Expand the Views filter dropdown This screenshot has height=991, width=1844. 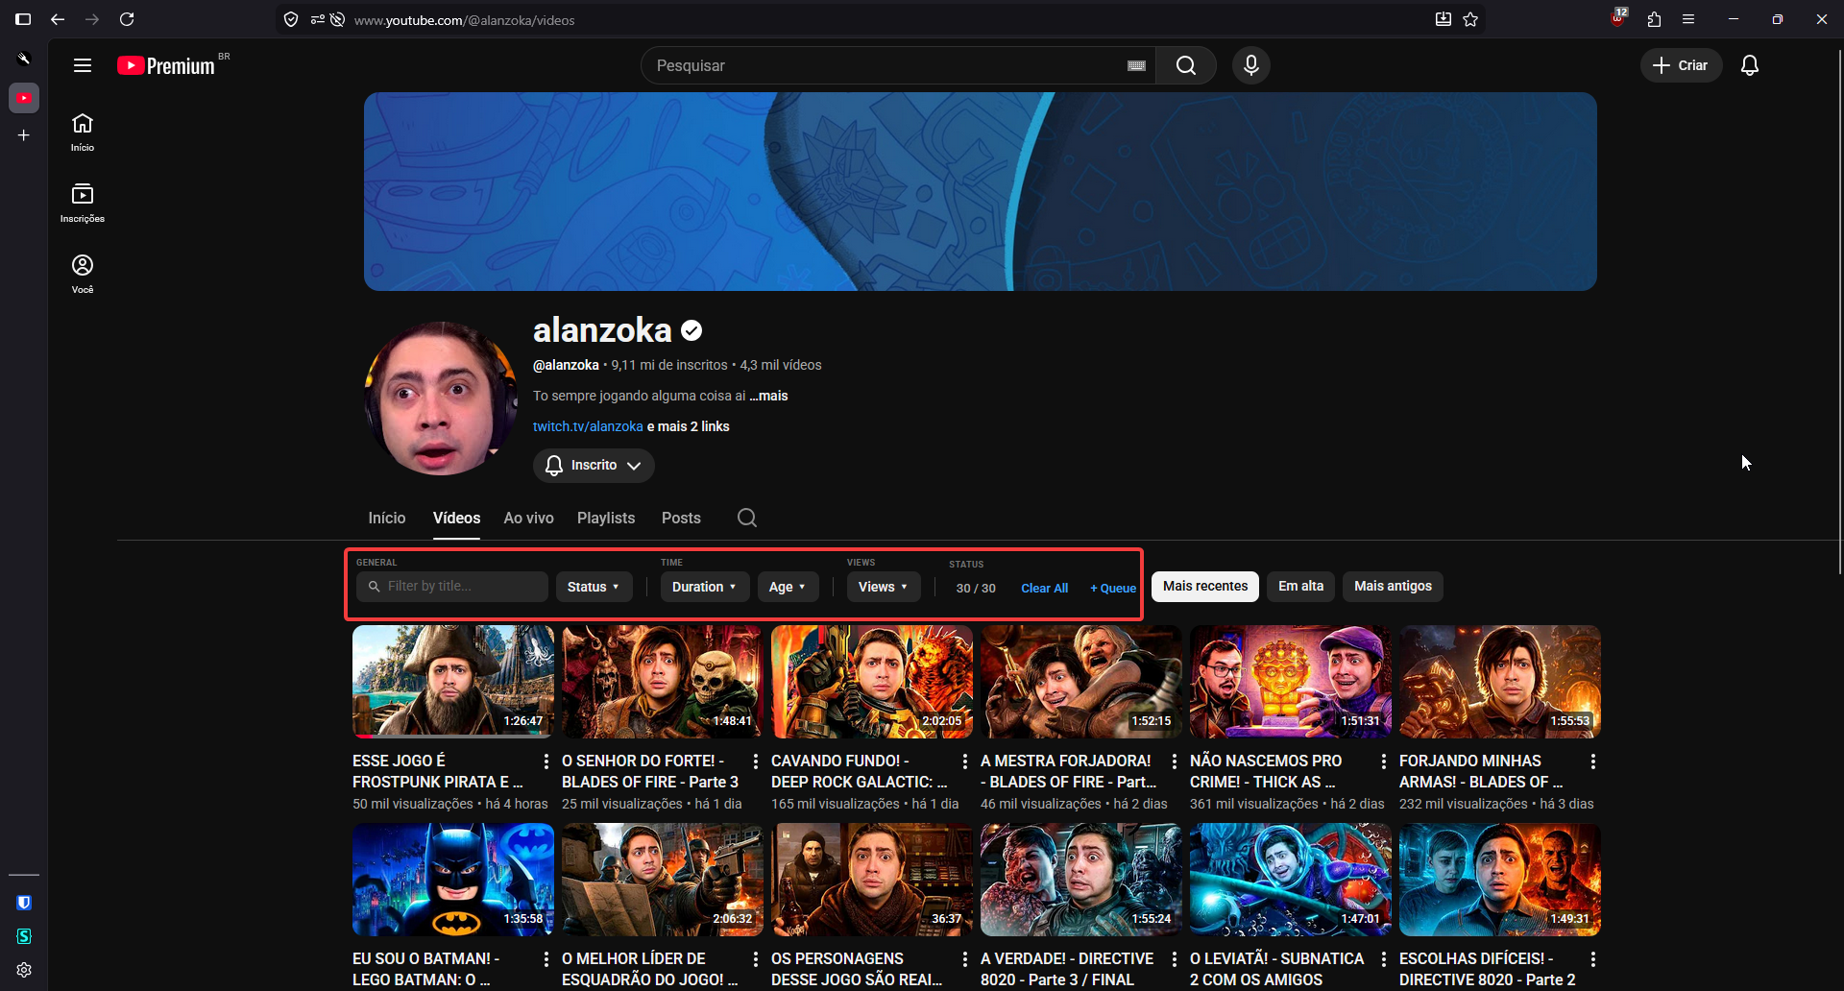tap(884, 587)
